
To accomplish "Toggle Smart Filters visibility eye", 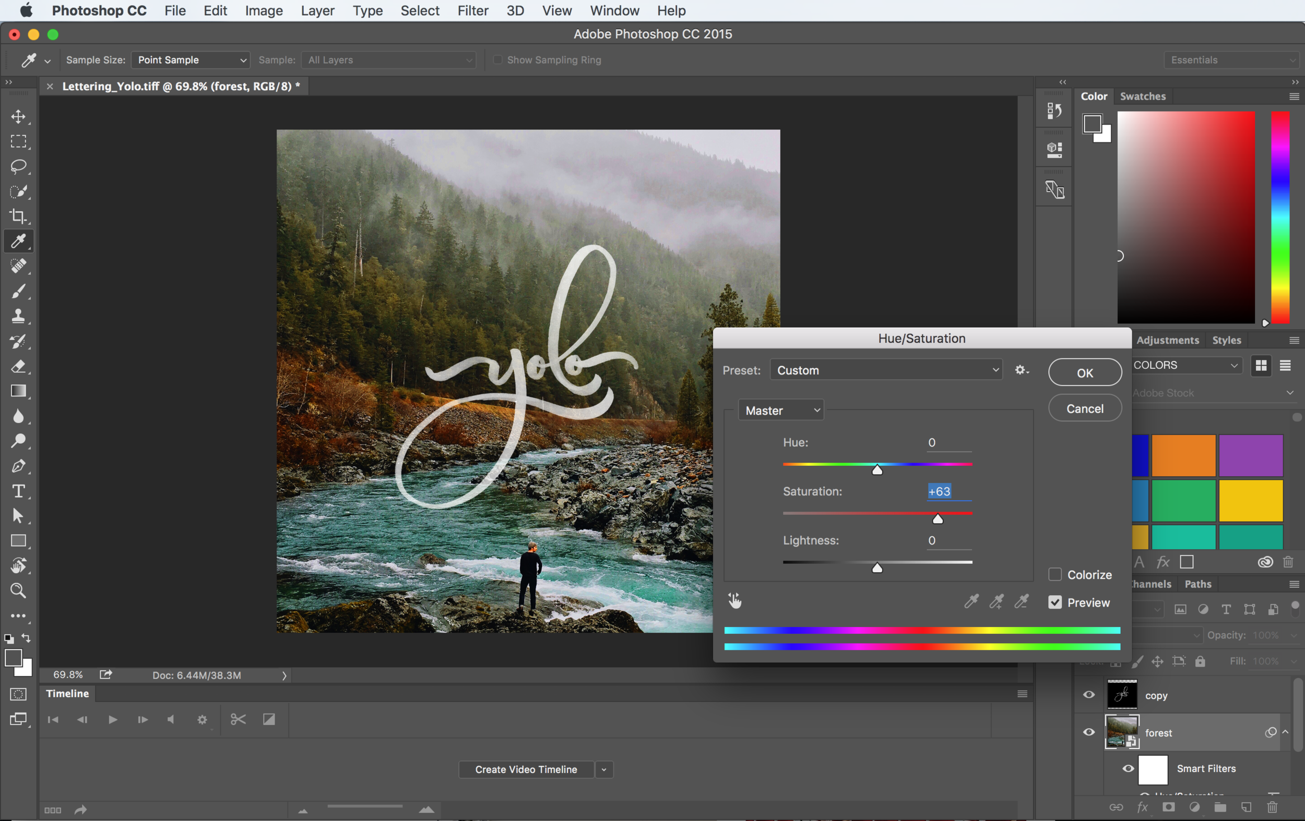I will tap(1129, 768).
